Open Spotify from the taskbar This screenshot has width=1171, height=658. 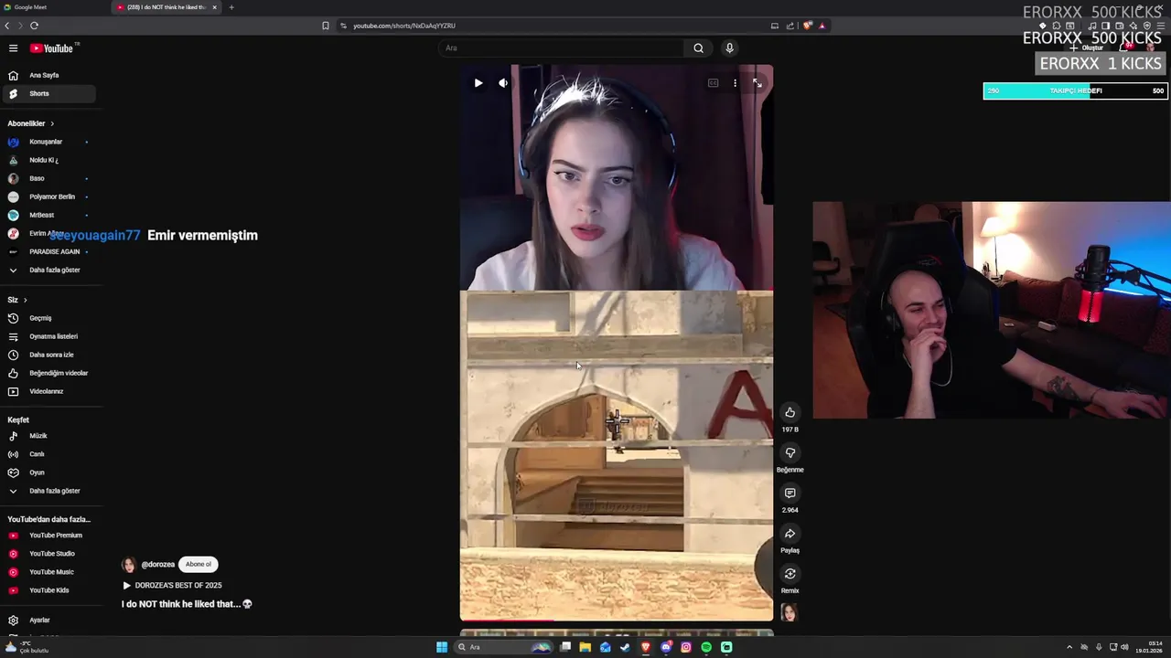tap(706, 647)
